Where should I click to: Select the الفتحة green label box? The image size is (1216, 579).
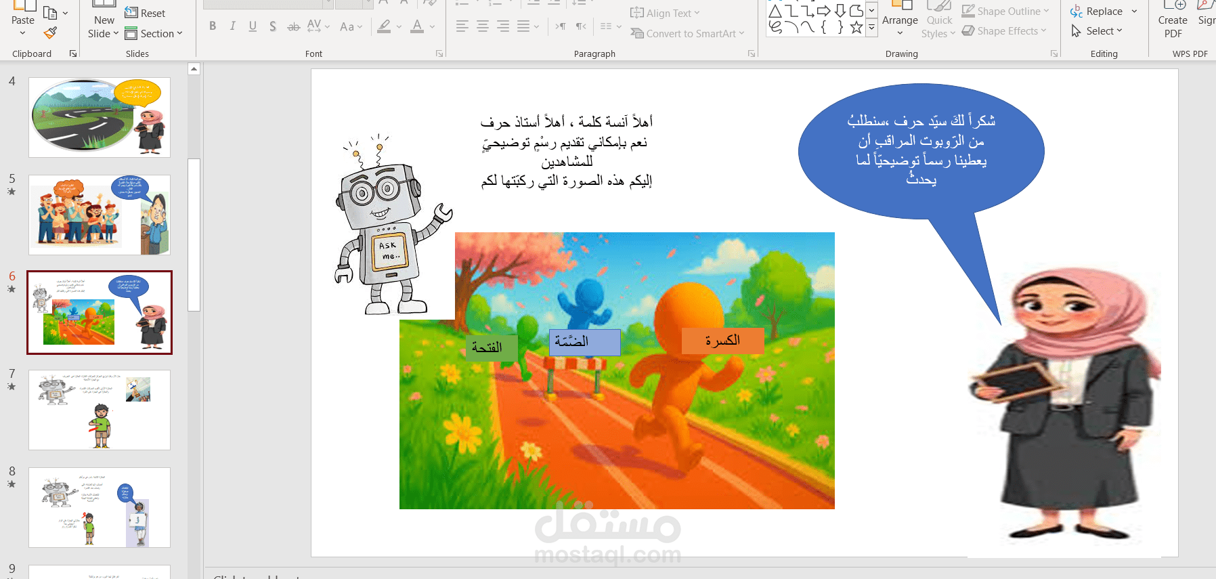click(x=492, y=347)
